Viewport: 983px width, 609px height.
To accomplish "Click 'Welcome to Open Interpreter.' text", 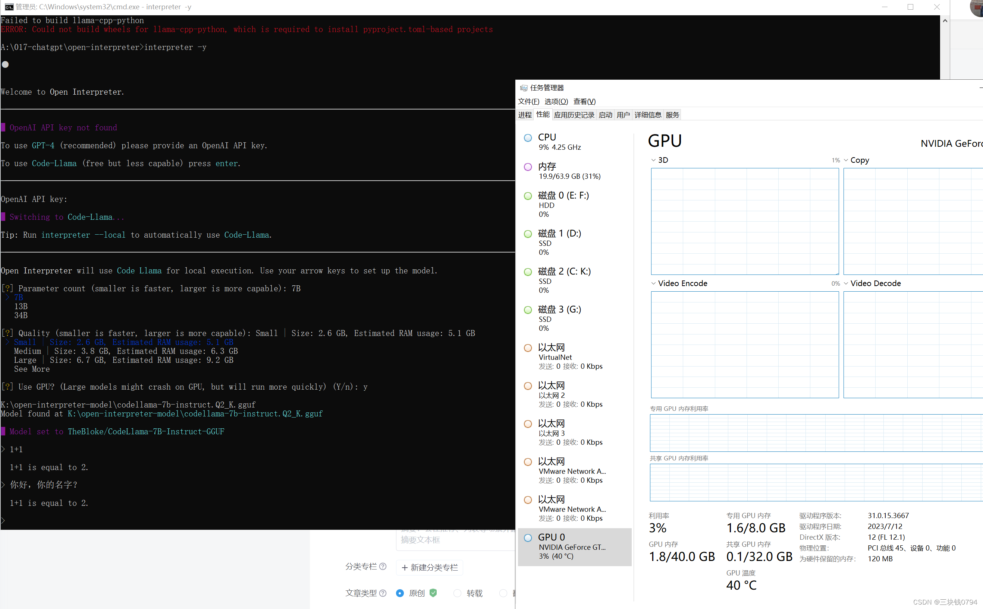I will [63, 92].
